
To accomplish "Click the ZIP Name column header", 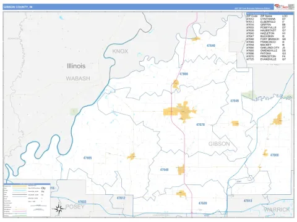I will tap(266, 16).
